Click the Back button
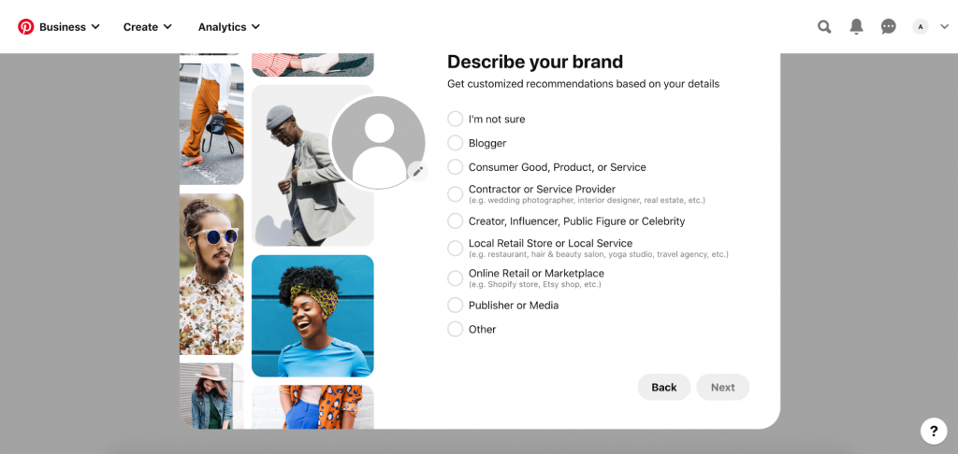The height and width of the screenshot is (454, 958). point(664,388)
